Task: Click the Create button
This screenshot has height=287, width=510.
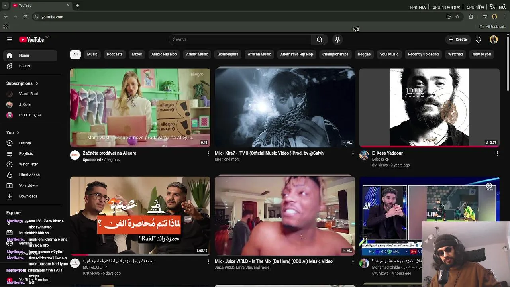Action: point(457,39)
